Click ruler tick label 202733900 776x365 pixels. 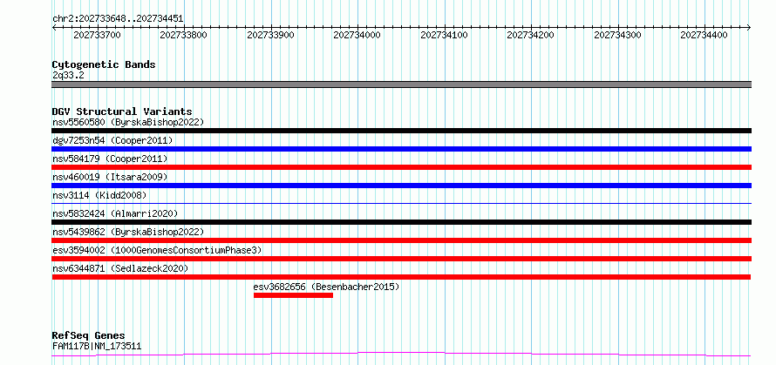pyautogui.click(x=270, y=35)
